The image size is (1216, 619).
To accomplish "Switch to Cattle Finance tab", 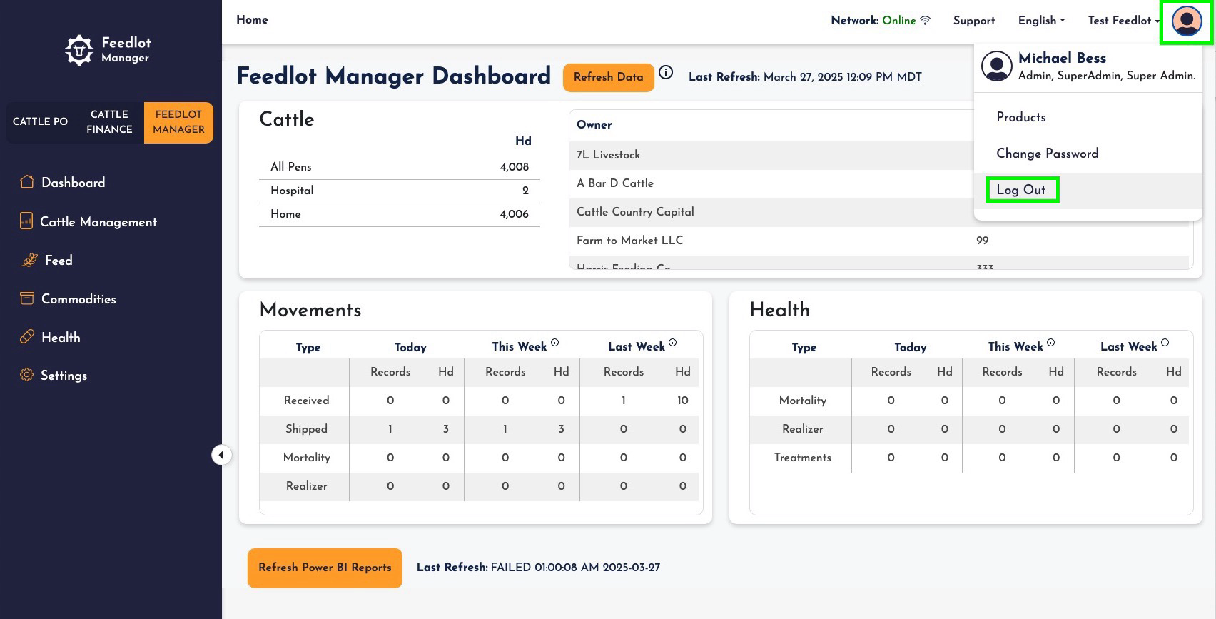I will tap(109, 122).
